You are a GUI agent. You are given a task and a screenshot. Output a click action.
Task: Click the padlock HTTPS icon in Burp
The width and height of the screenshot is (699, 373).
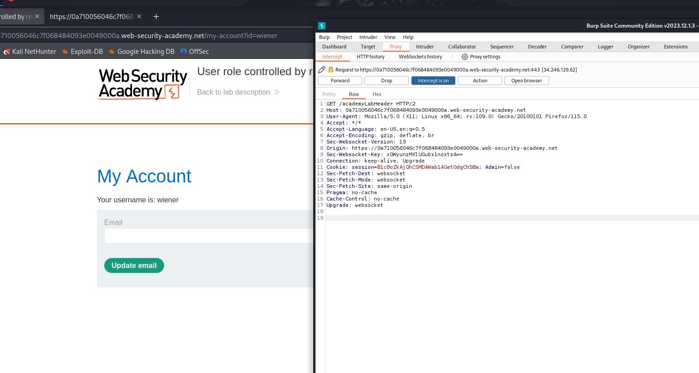click(x=331, y=70)
